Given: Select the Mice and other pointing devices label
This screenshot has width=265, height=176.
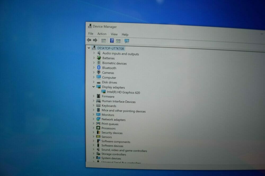Looking at the screenshot, I should click(x=123, y=111).
